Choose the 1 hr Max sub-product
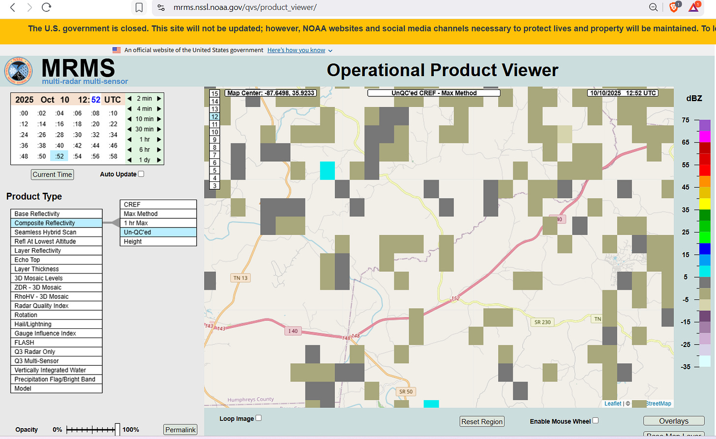716x439 pixels. pos(158,223)
